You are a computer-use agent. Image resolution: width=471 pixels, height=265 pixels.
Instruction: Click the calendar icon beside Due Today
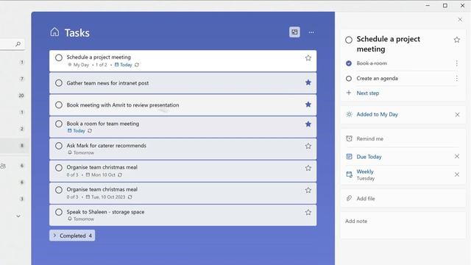tap(349, 157)
